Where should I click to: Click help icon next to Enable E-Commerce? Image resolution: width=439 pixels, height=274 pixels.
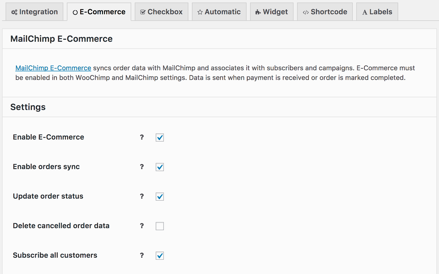pyautogui.click(x=142, y=138)
